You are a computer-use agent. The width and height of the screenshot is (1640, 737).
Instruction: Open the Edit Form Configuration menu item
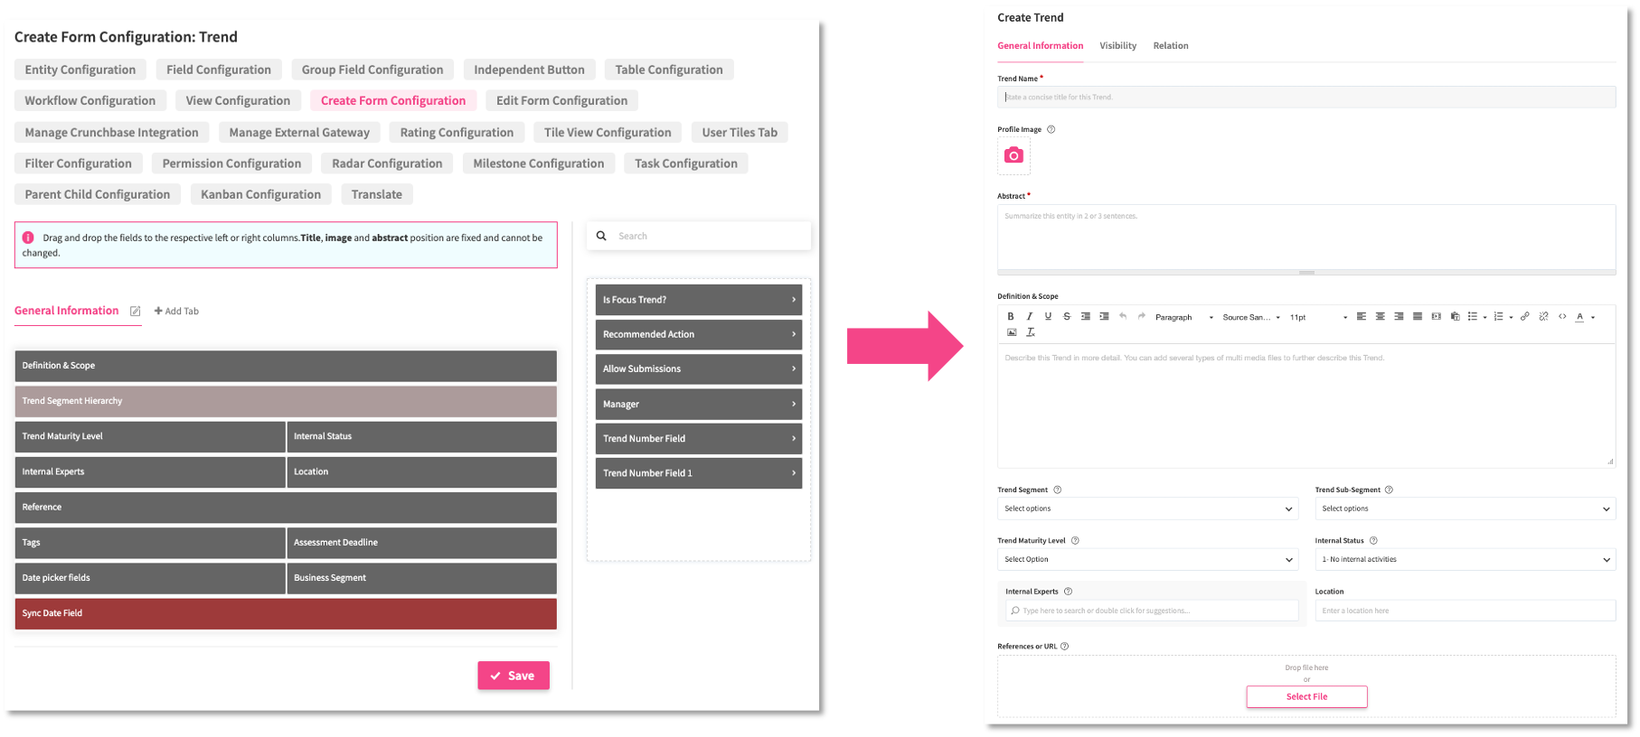pos(561,101)
